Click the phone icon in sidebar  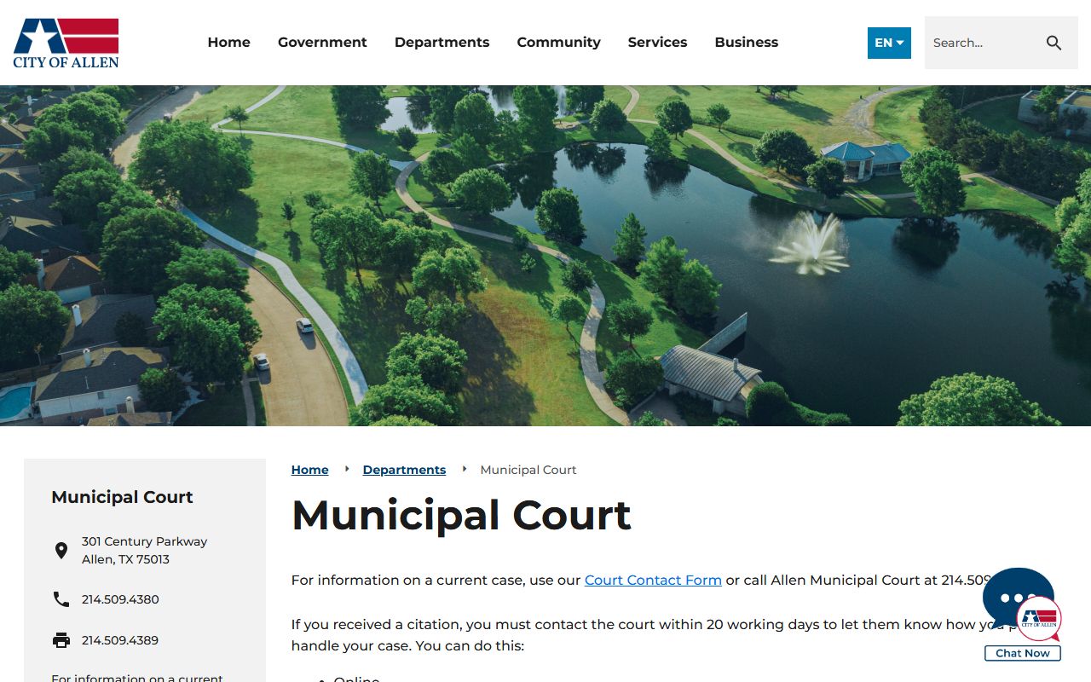[61, 599]
